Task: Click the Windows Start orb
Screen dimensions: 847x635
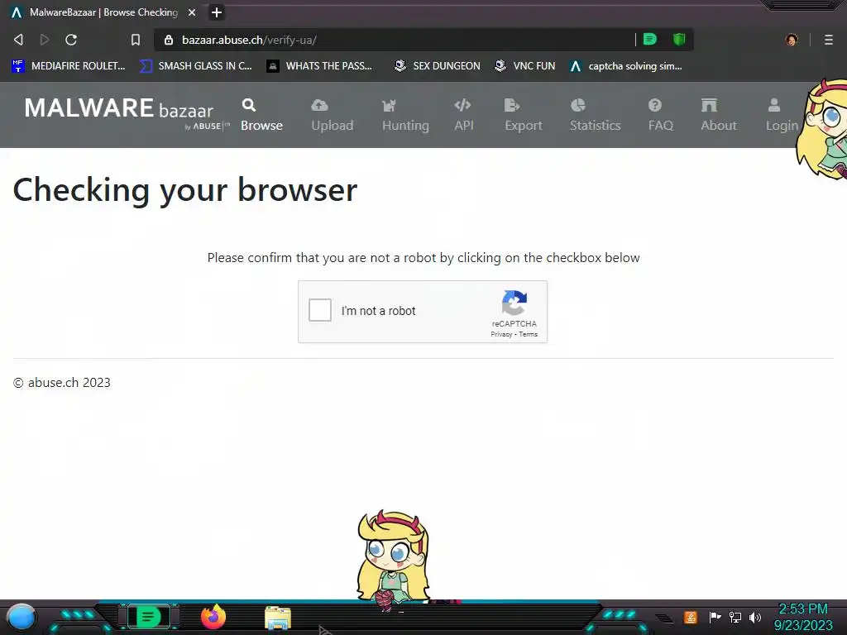Action: (22, 617)
